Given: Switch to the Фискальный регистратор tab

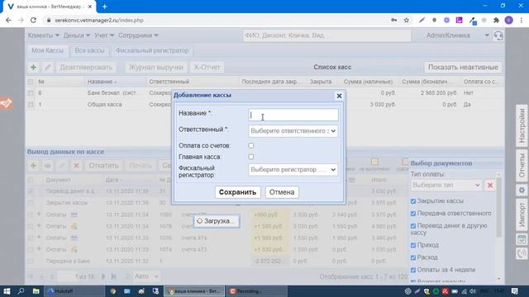Looking at the screenshot, I should point(152,50).
